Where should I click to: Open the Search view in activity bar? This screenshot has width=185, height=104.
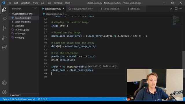(x=4, y=19)
